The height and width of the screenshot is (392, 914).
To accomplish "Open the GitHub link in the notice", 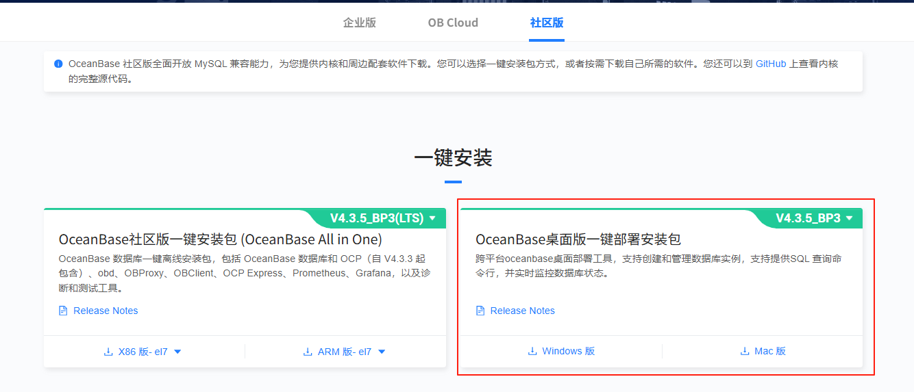I will [771, 64].
